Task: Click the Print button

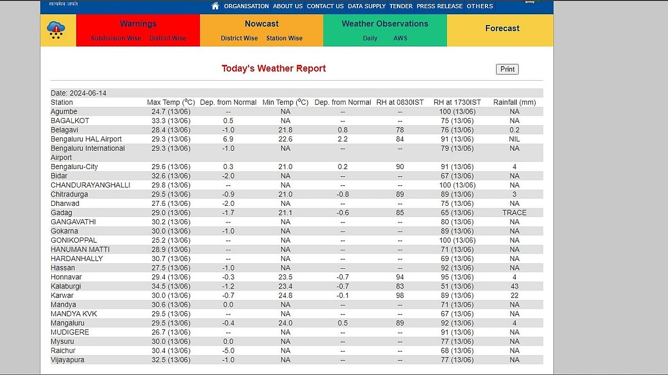Action: pyautogui.click(x=507, y=69)
